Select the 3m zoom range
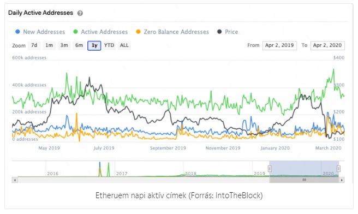 [x=64, y=45]
